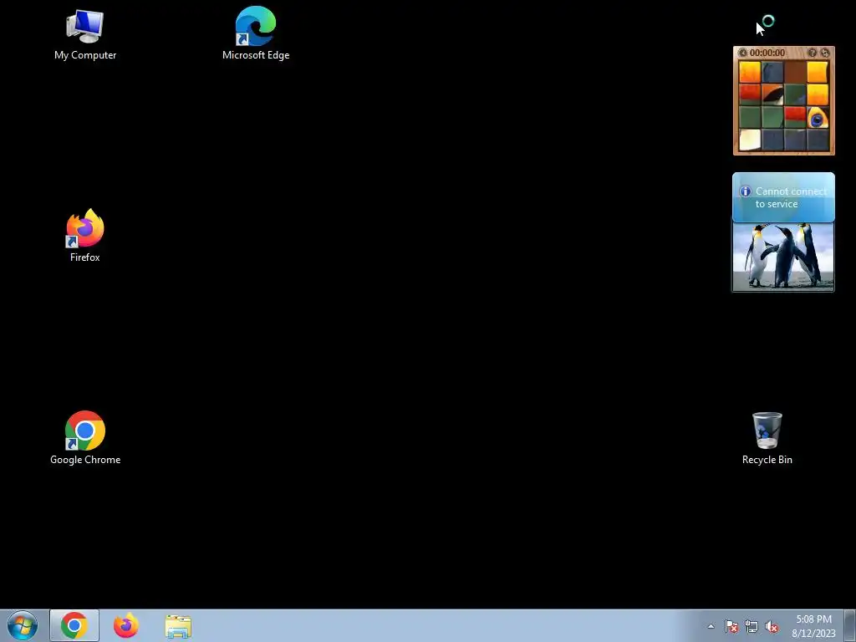Click the puzzle timer reading 00:00:00

(767, 53)
